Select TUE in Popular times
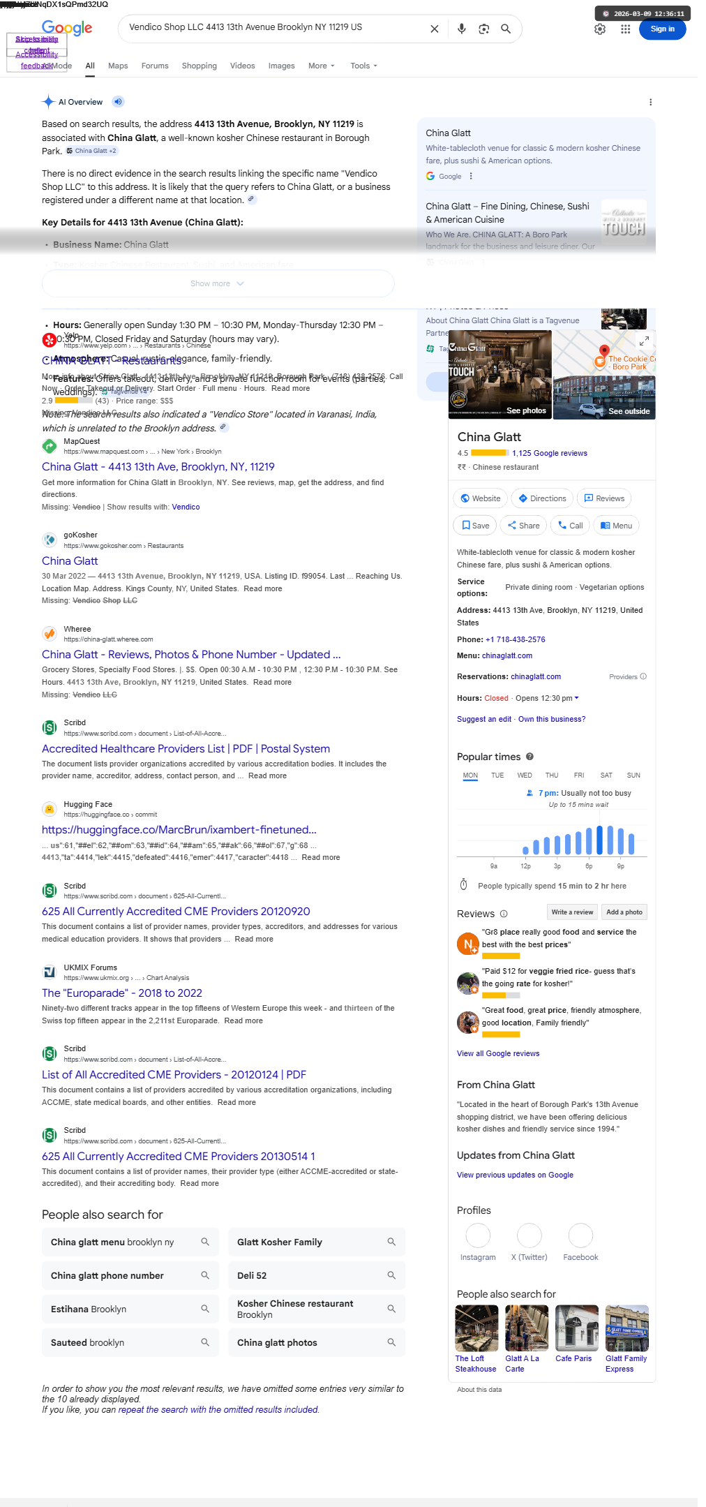 (497, 775)
